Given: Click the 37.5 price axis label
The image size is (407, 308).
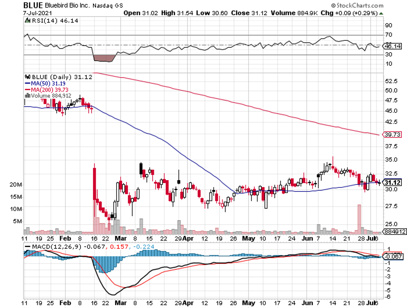Looking at the screenshot, I should 391,146.
